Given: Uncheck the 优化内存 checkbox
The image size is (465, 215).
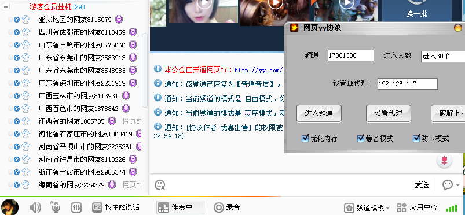Looking at the screenshot, I should (x=305, y=138).
